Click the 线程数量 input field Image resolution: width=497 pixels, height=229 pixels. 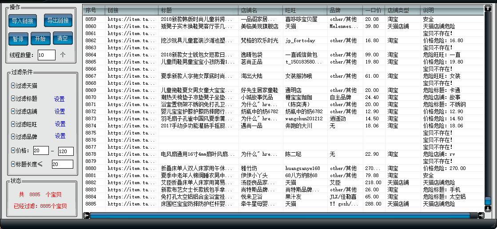click(x=46, y=55)
